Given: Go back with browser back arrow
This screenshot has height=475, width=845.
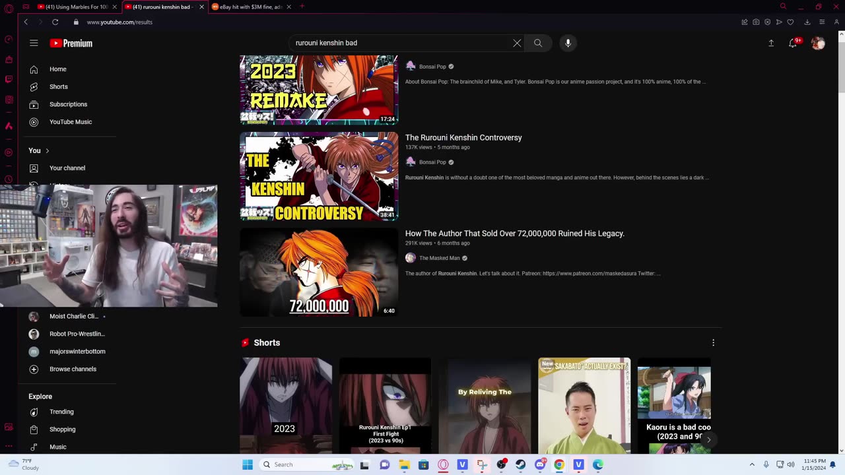Looking at the screenshot, I should click(26, 22).
